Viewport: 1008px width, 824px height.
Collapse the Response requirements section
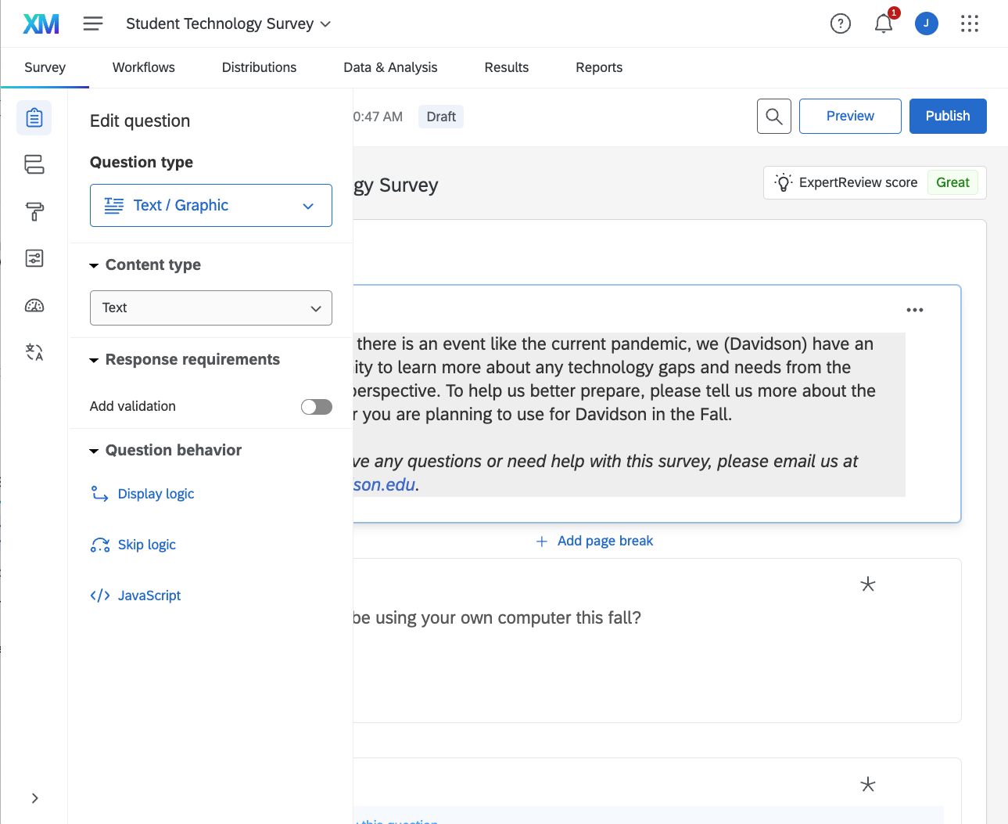(x=94, y=360)
